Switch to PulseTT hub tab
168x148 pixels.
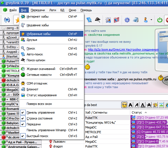10,61
